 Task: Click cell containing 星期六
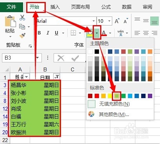pyautogui.click(x=45, y=124)
